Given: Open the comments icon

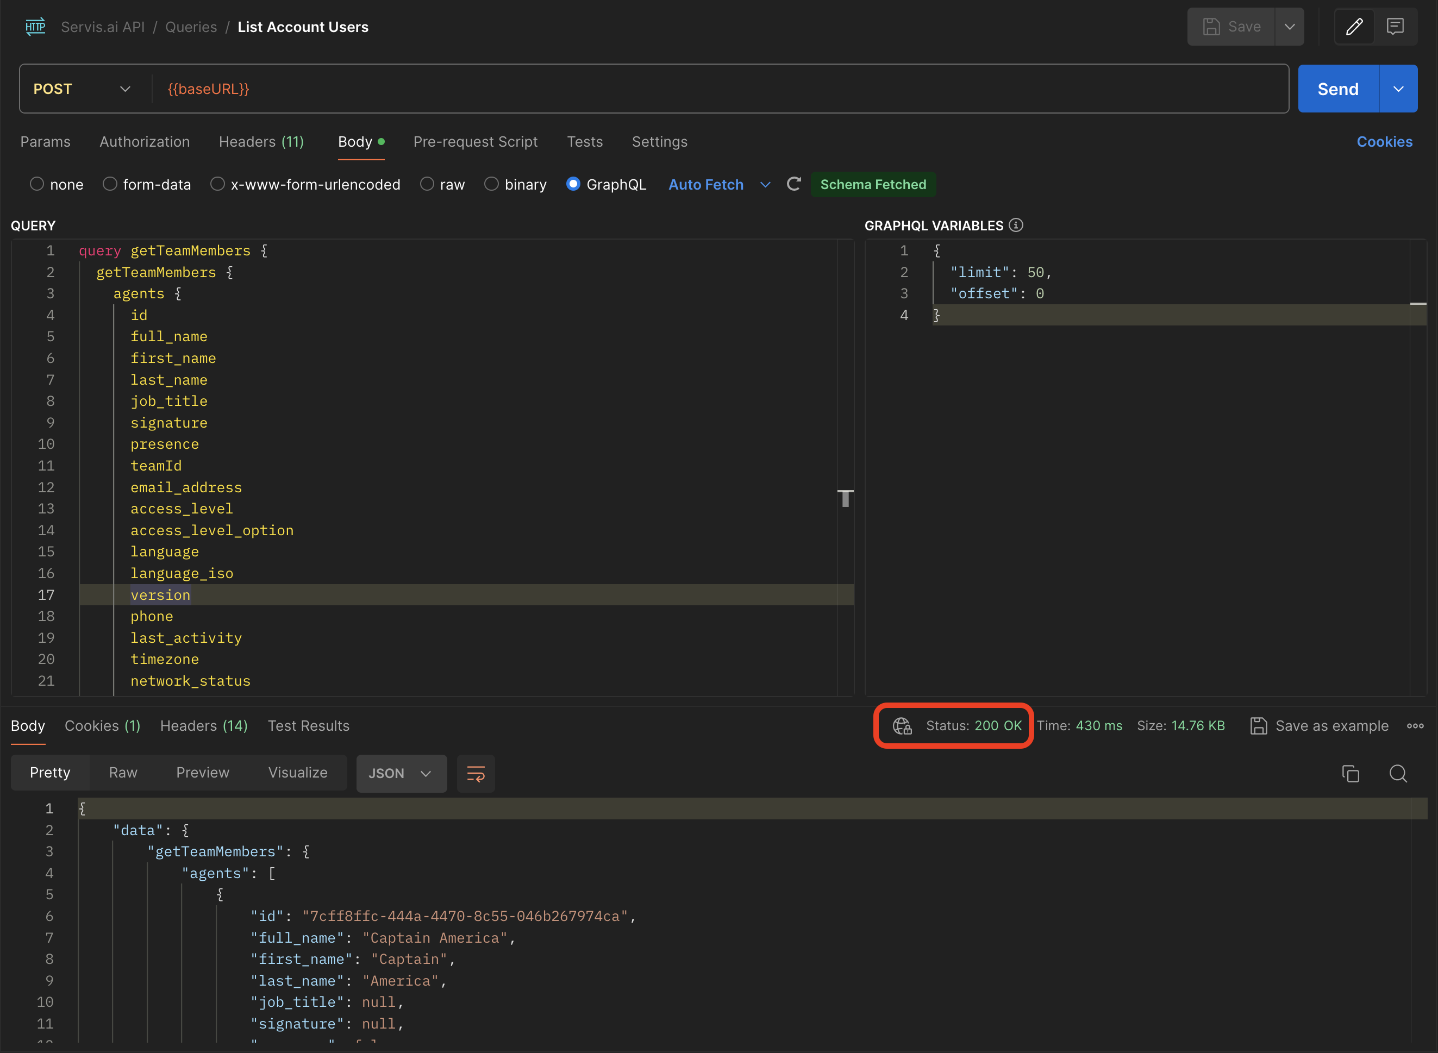Looking at the screenshot, I should [1395, 27].
